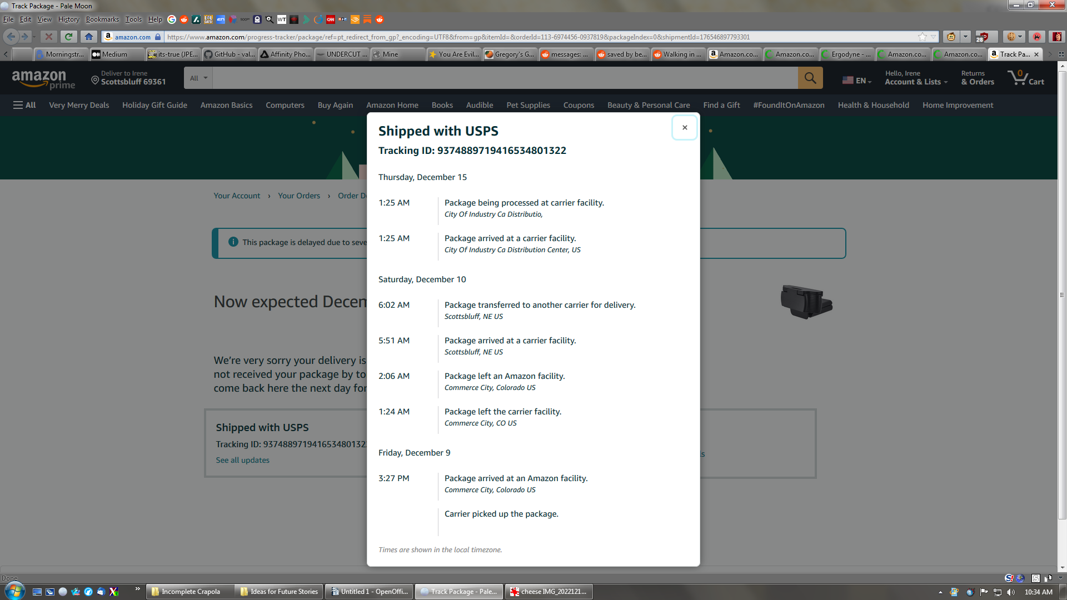Screen dimensions: 1067x600
Task: Open the Bookmarks menu
Action: tap(102, 19)
